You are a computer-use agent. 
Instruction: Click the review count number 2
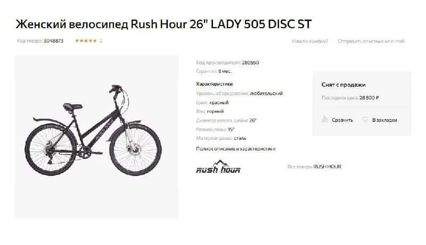[101, 41]
